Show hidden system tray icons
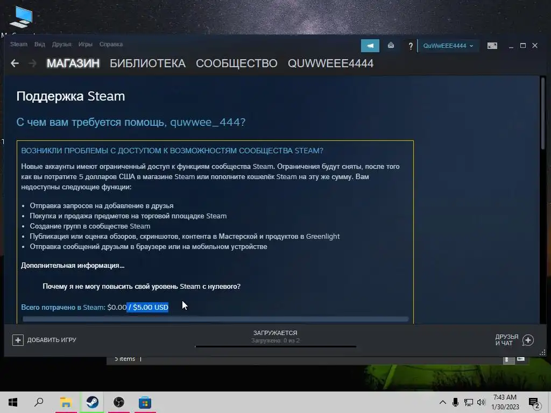 pos(442,402)
